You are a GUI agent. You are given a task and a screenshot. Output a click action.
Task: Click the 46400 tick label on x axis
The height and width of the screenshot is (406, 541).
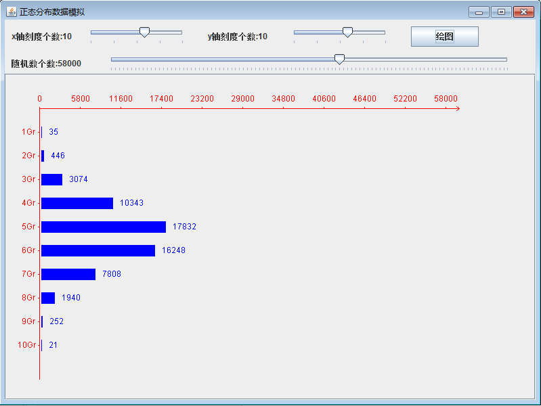[365, 99]
